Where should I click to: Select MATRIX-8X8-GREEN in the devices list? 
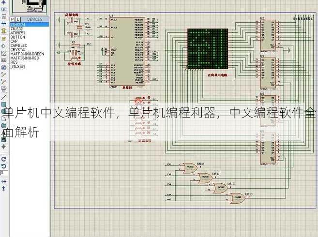[30, 54]
